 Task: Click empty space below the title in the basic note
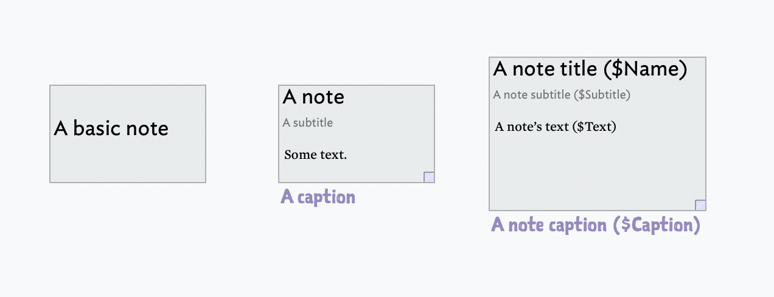click(128, 161)
